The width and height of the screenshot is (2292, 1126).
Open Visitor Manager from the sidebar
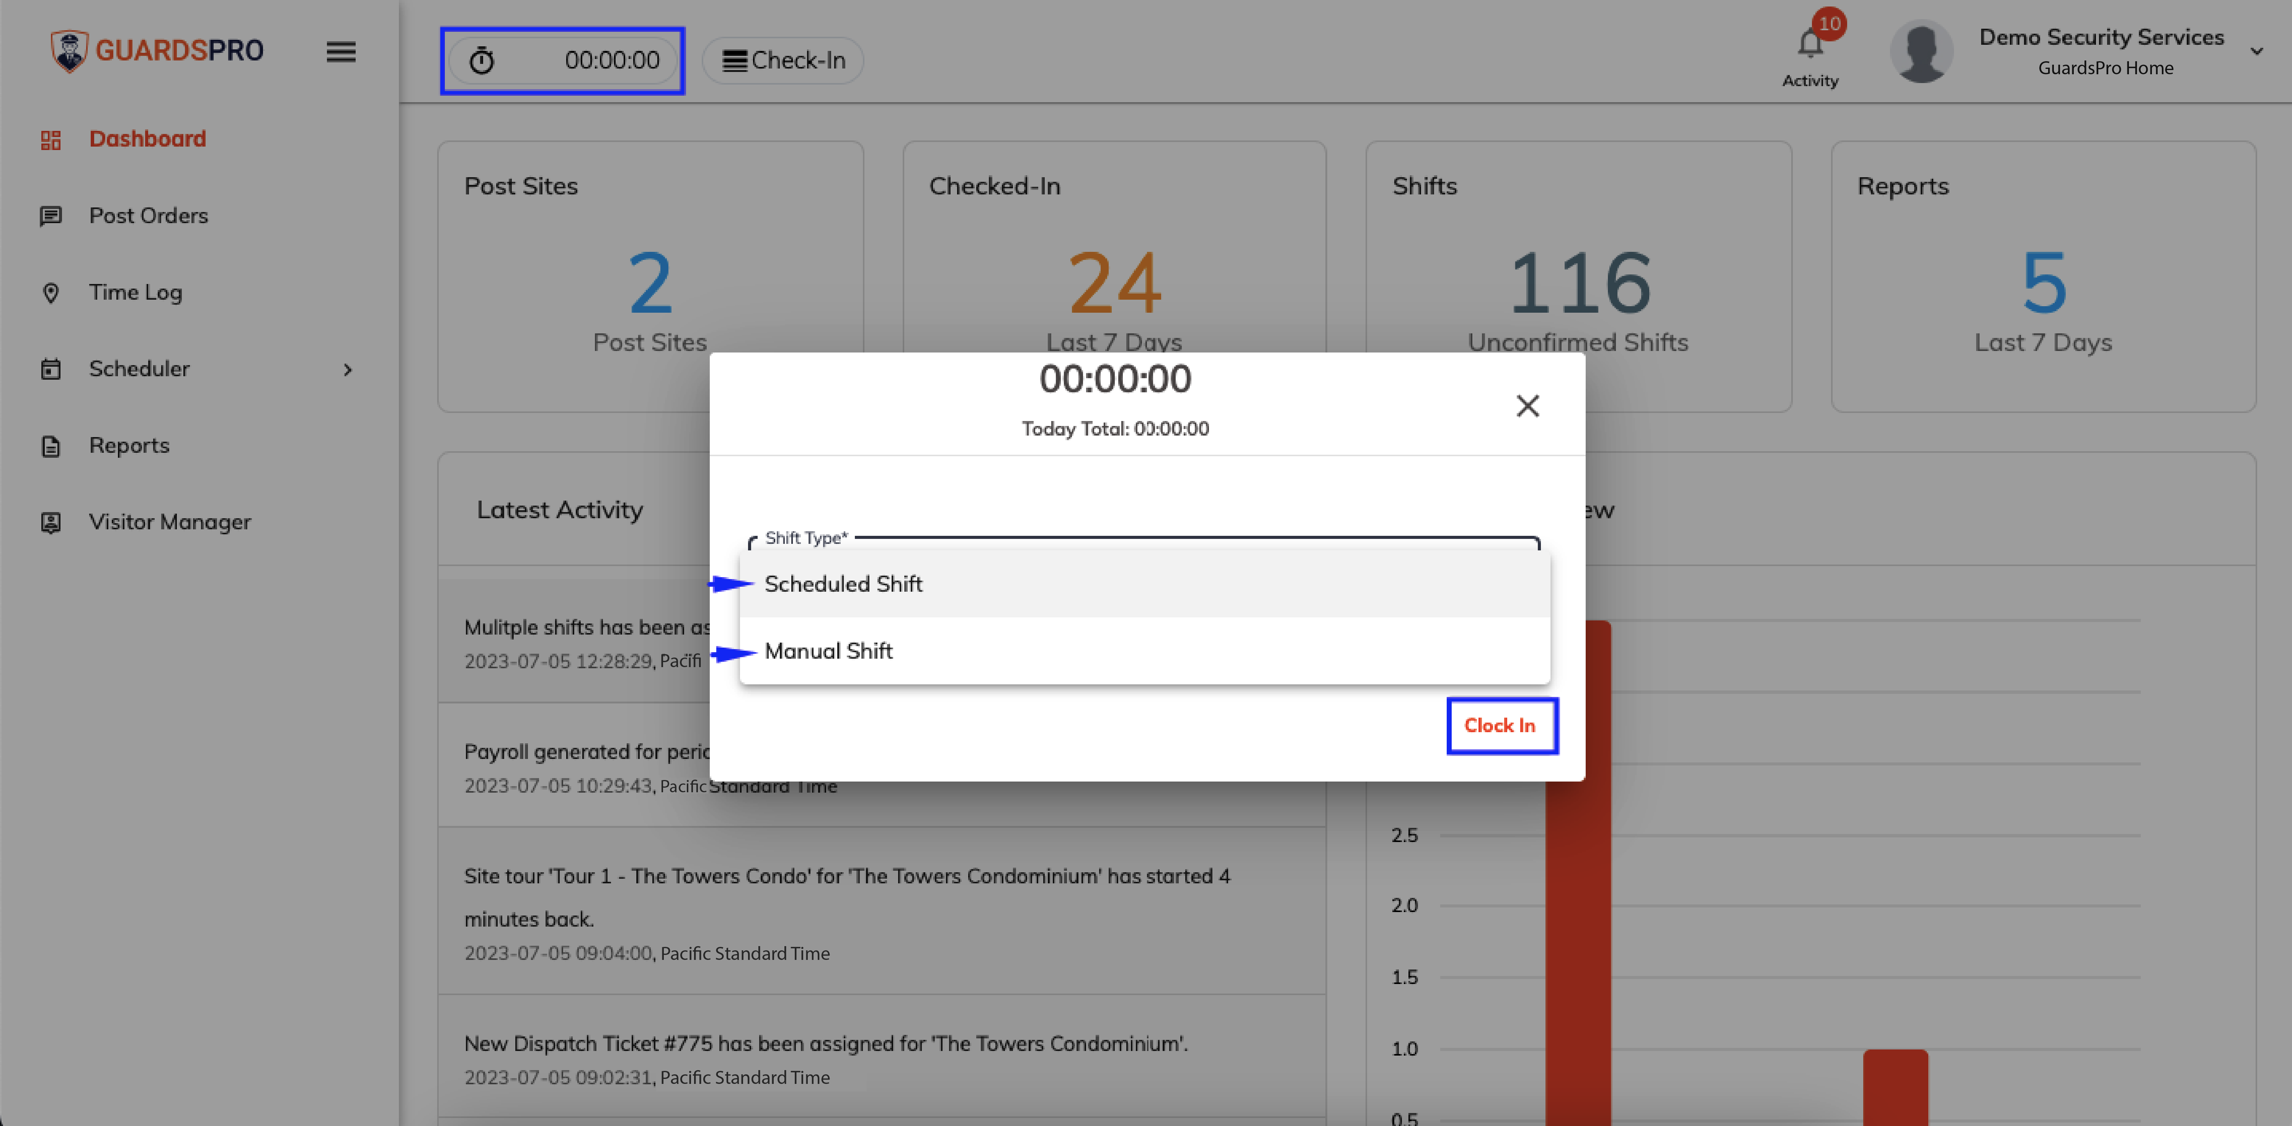(x=169, y=522)
